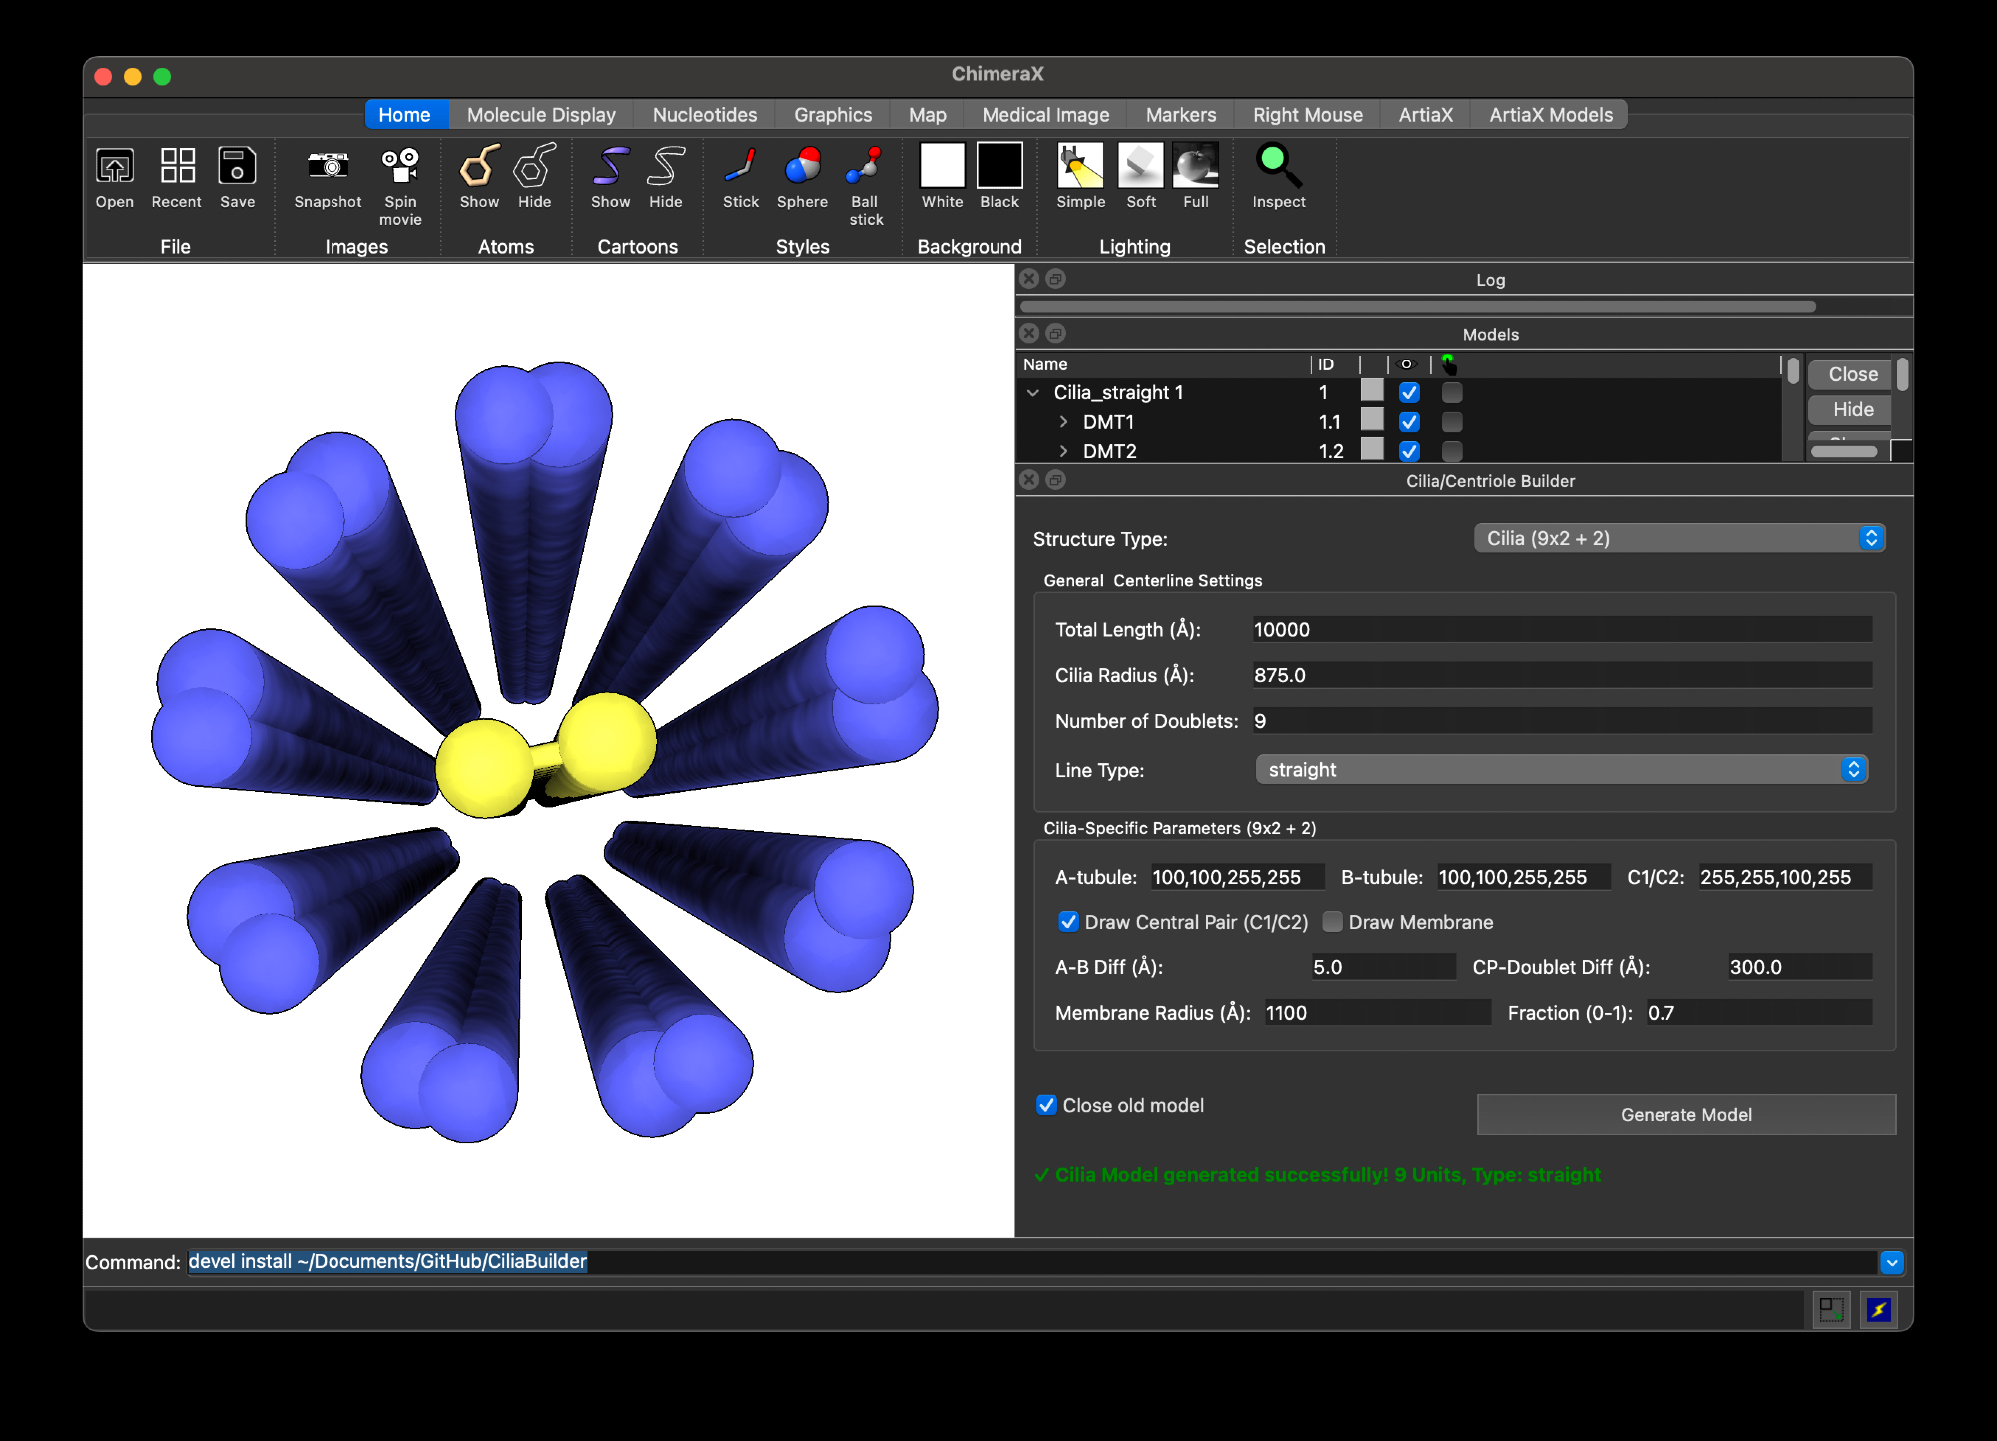Switch to the ArtiaX Models tab

tap(1550, 115)
